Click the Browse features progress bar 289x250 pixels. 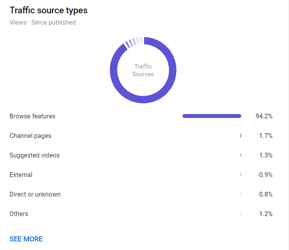pos(212,116)
